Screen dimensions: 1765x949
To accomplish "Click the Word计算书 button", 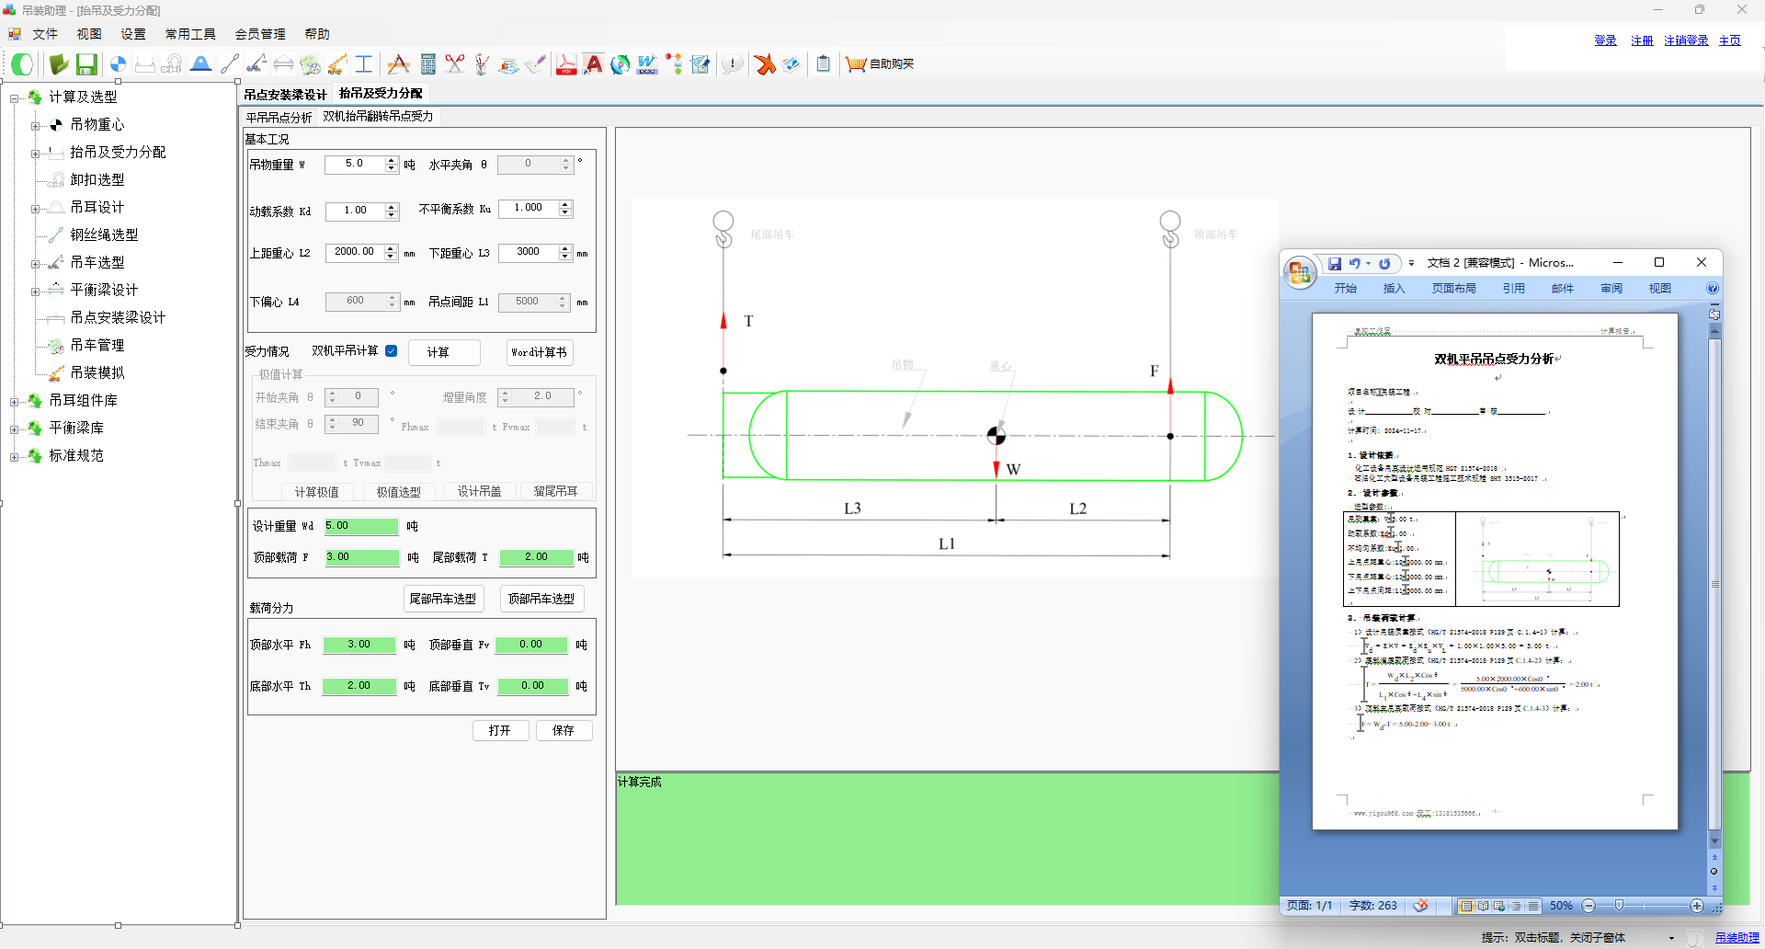I will click(x=540, y=352).
